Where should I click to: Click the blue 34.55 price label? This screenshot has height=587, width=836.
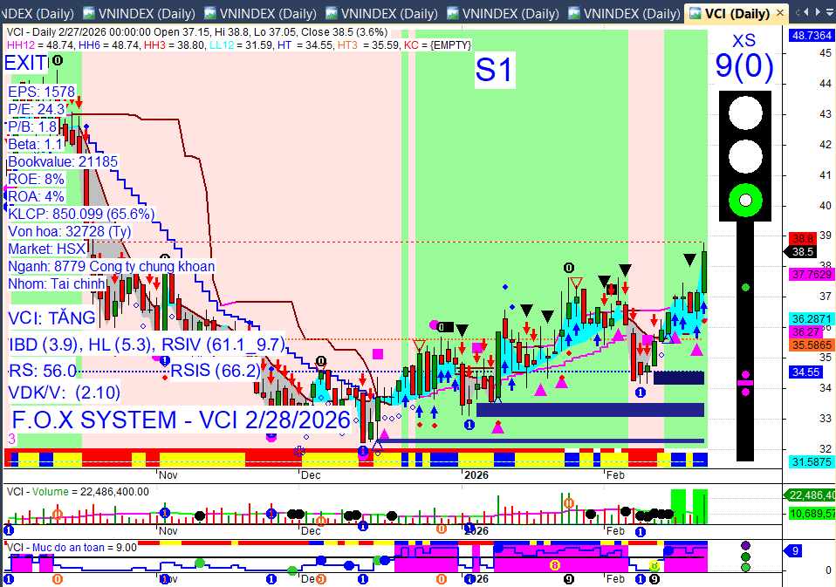click(805, 372)
